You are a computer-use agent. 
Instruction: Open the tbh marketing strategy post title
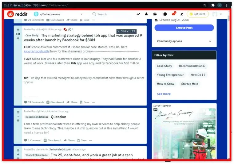coord(83,38)
